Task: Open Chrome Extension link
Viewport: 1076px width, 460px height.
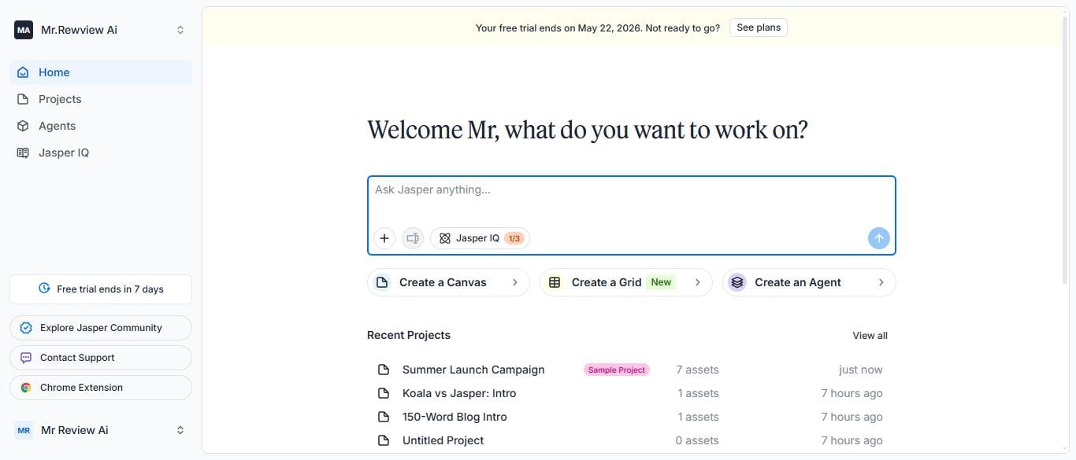Action: [101, 388]
